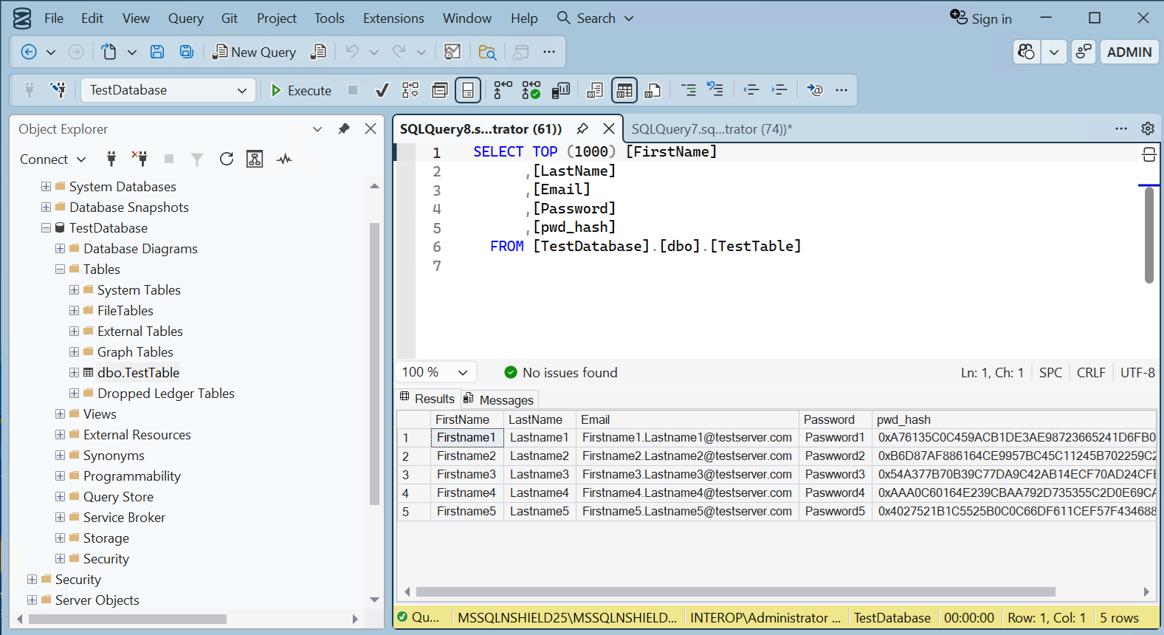Close the SQLQuery8 tab
Image resolution: width=1164 pixels, height=635 pixels.
click(x=609, y=128)
